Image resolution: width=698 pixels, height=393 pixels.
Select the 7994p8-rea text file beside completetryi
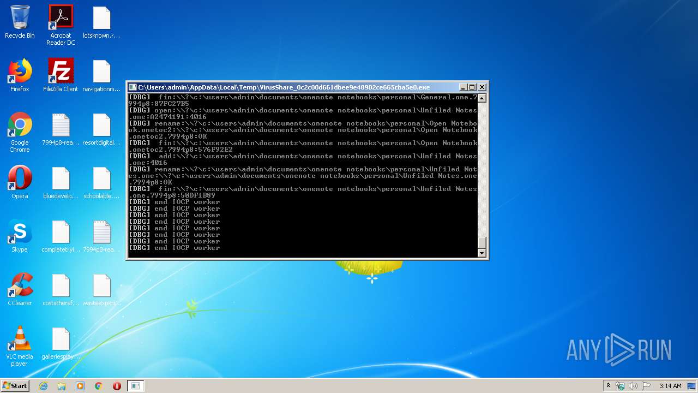pyautogui.click(x=101, y=236)
